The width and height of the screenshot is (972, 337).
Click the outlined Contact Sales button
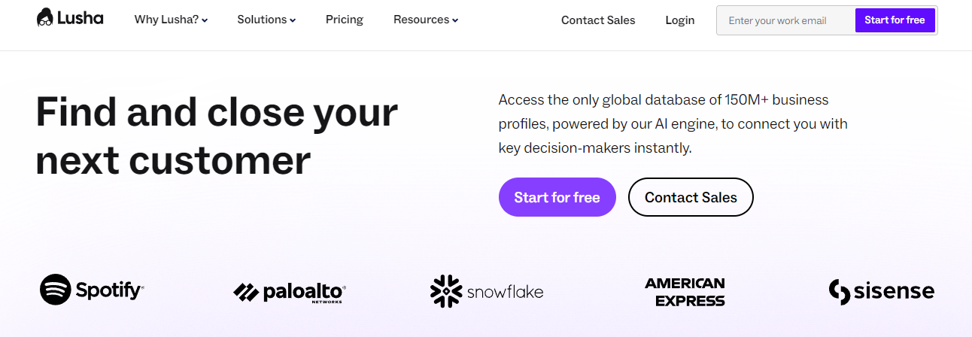691,197
